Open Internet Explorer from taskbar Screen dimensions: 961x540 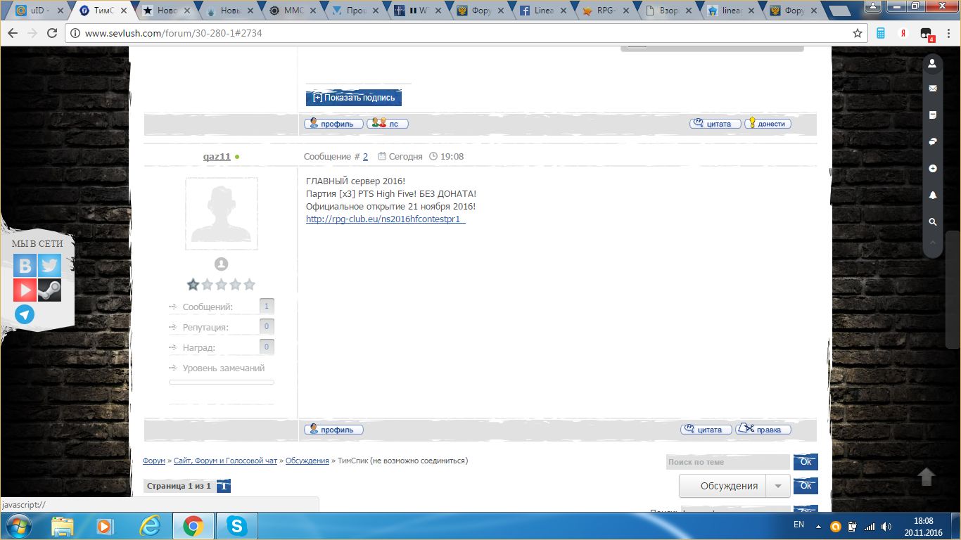coord(149,526)
